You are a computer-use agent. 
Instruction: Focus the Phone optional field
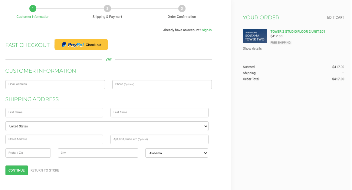162,84
